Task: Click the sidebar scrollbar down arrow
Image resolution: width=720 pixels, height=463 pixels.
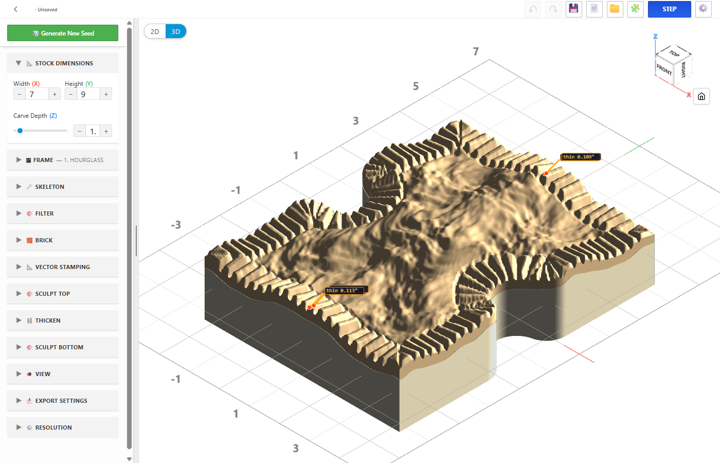Action: (130, 459)
